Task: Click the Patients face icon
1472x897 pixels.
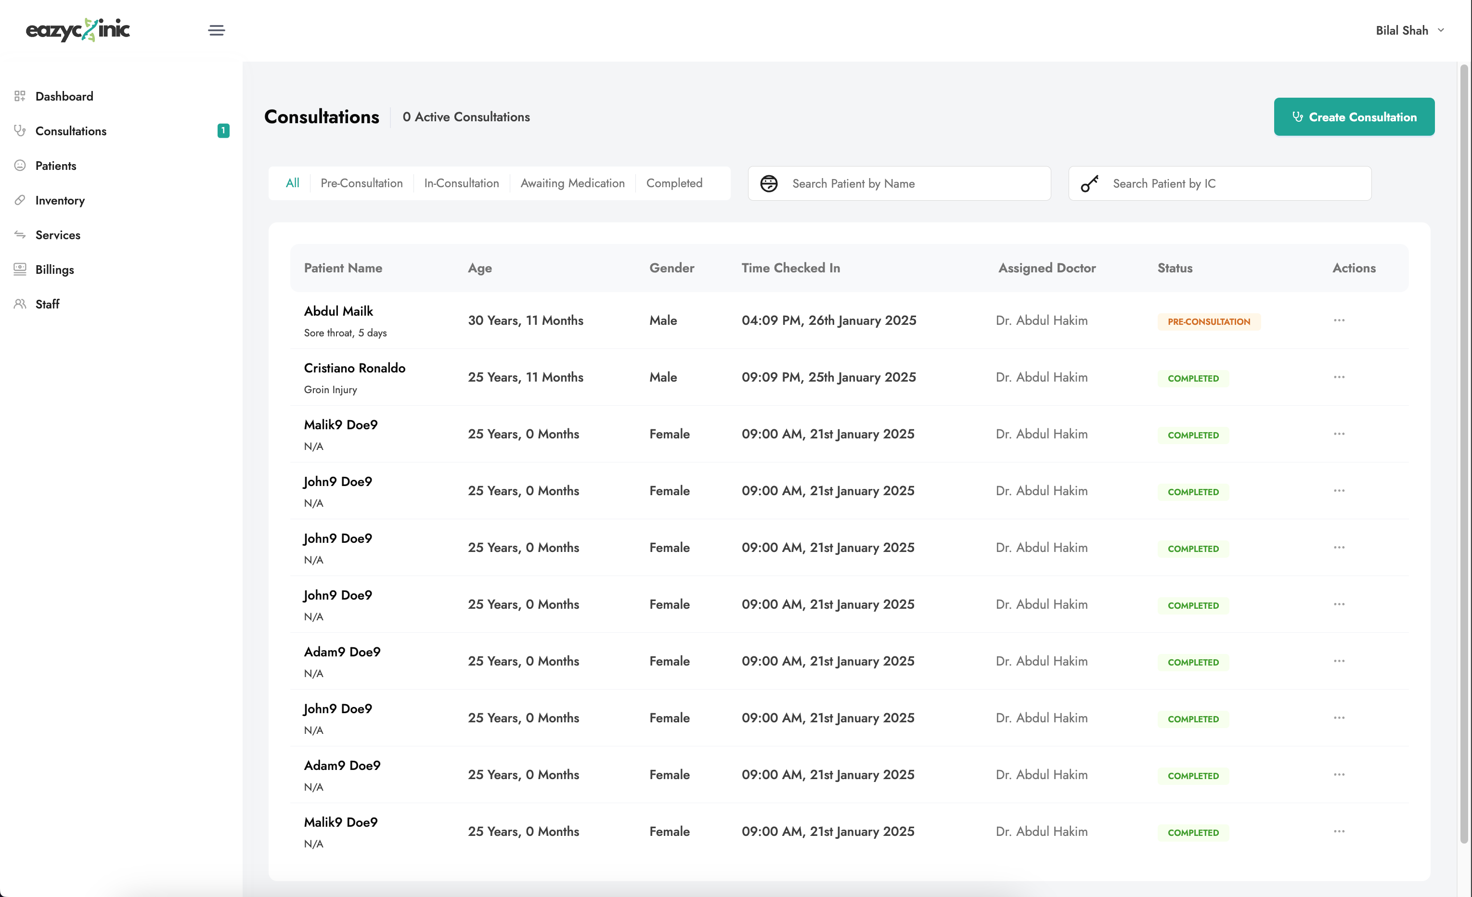Action: tap(20, 166)
